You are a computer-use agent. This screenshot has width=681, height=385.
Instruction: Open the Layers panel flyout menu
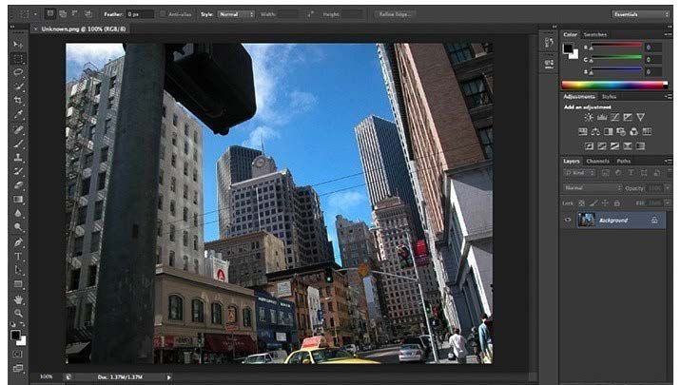click(668, 161)
